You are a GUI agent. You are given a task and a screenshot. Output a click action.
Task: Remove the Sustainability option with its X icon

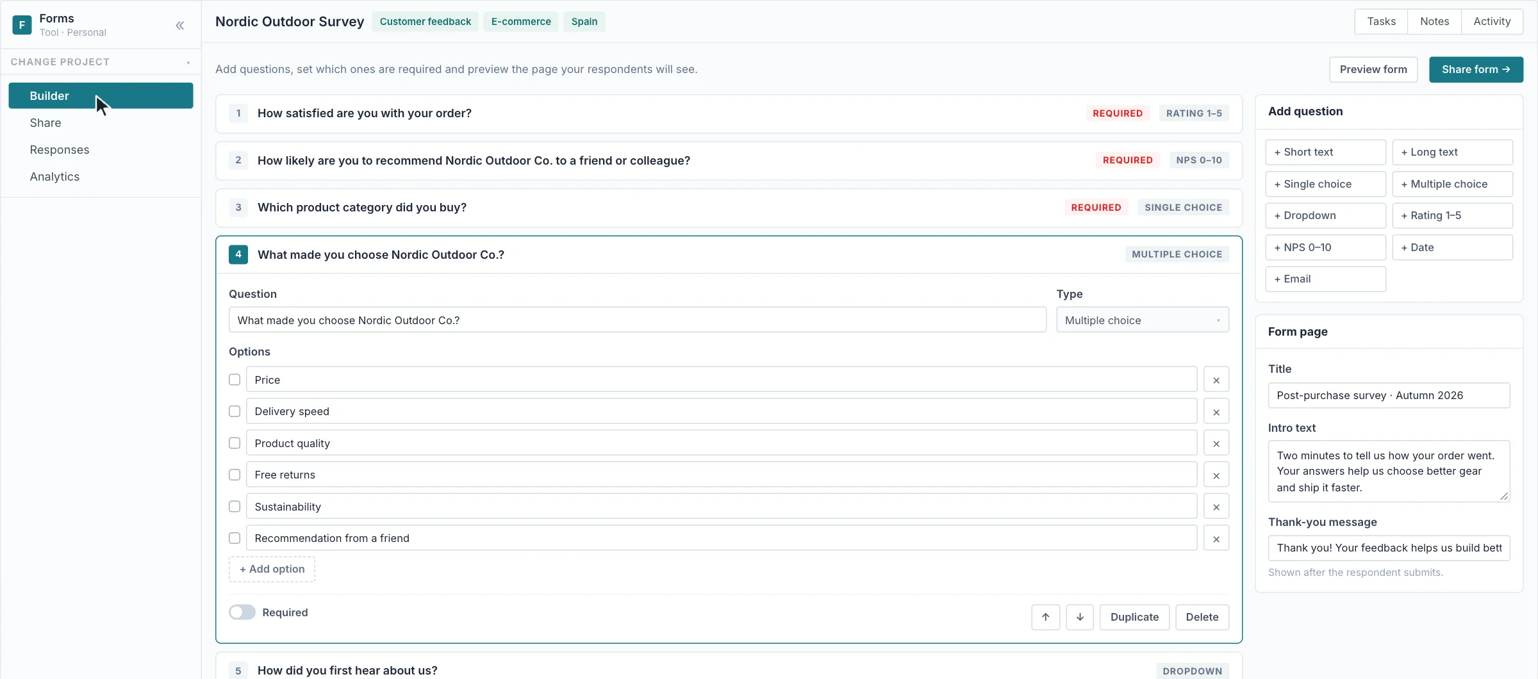[1216, 507]
